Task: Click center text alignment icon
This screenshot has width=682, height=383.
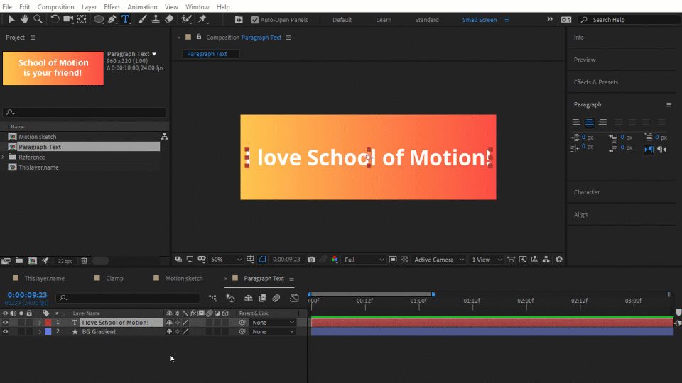Action: [590, 123]
